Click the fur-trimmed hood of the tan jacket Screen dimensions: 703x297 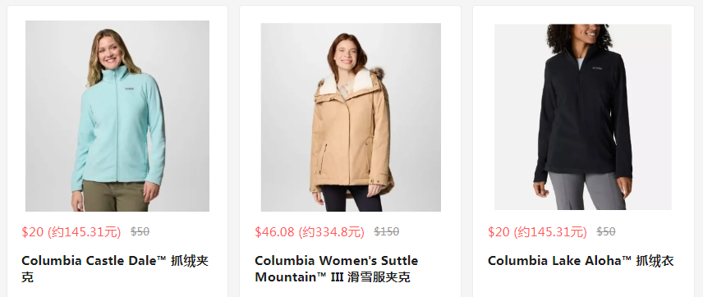[351, 80]
